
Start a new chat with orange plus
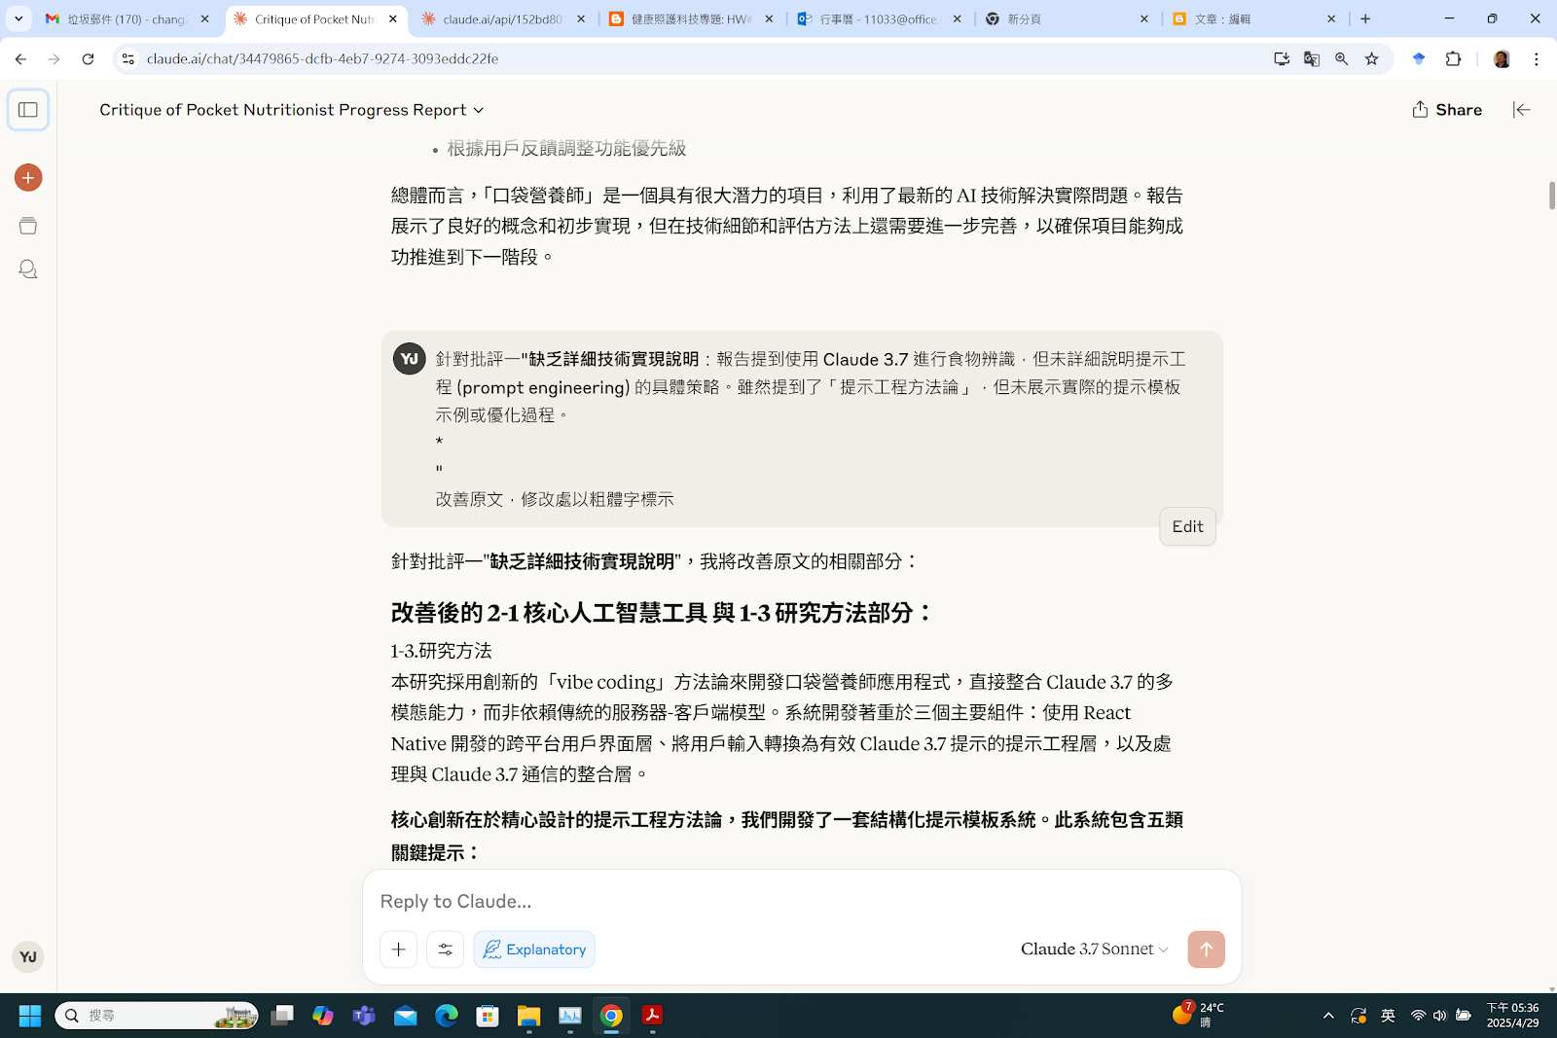tap(28, 178)
